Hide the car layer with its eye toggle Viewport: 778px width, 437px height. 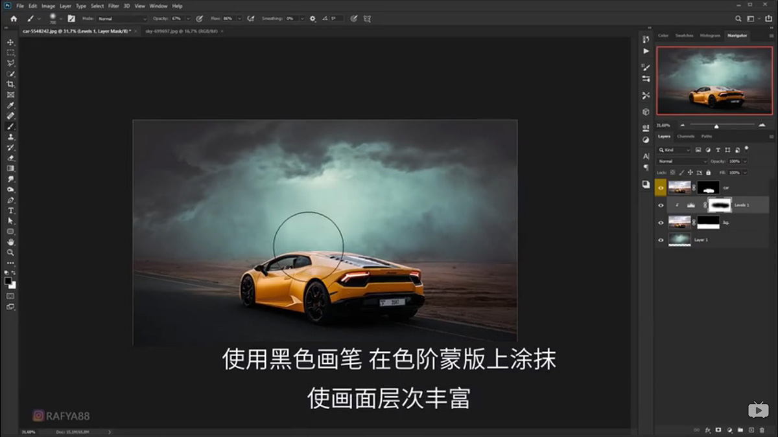(661, 187)
